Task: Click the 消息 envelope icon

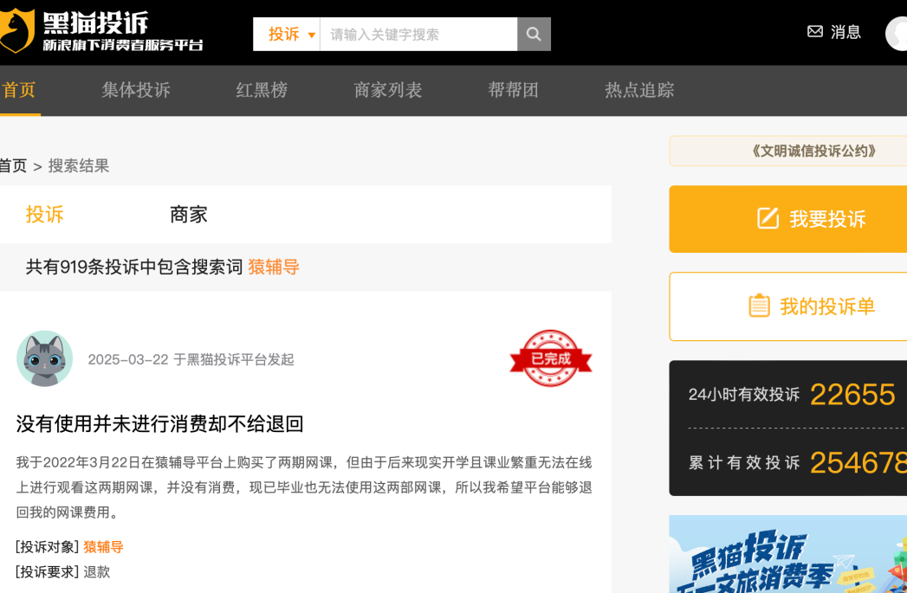Action: coord(815,31)
